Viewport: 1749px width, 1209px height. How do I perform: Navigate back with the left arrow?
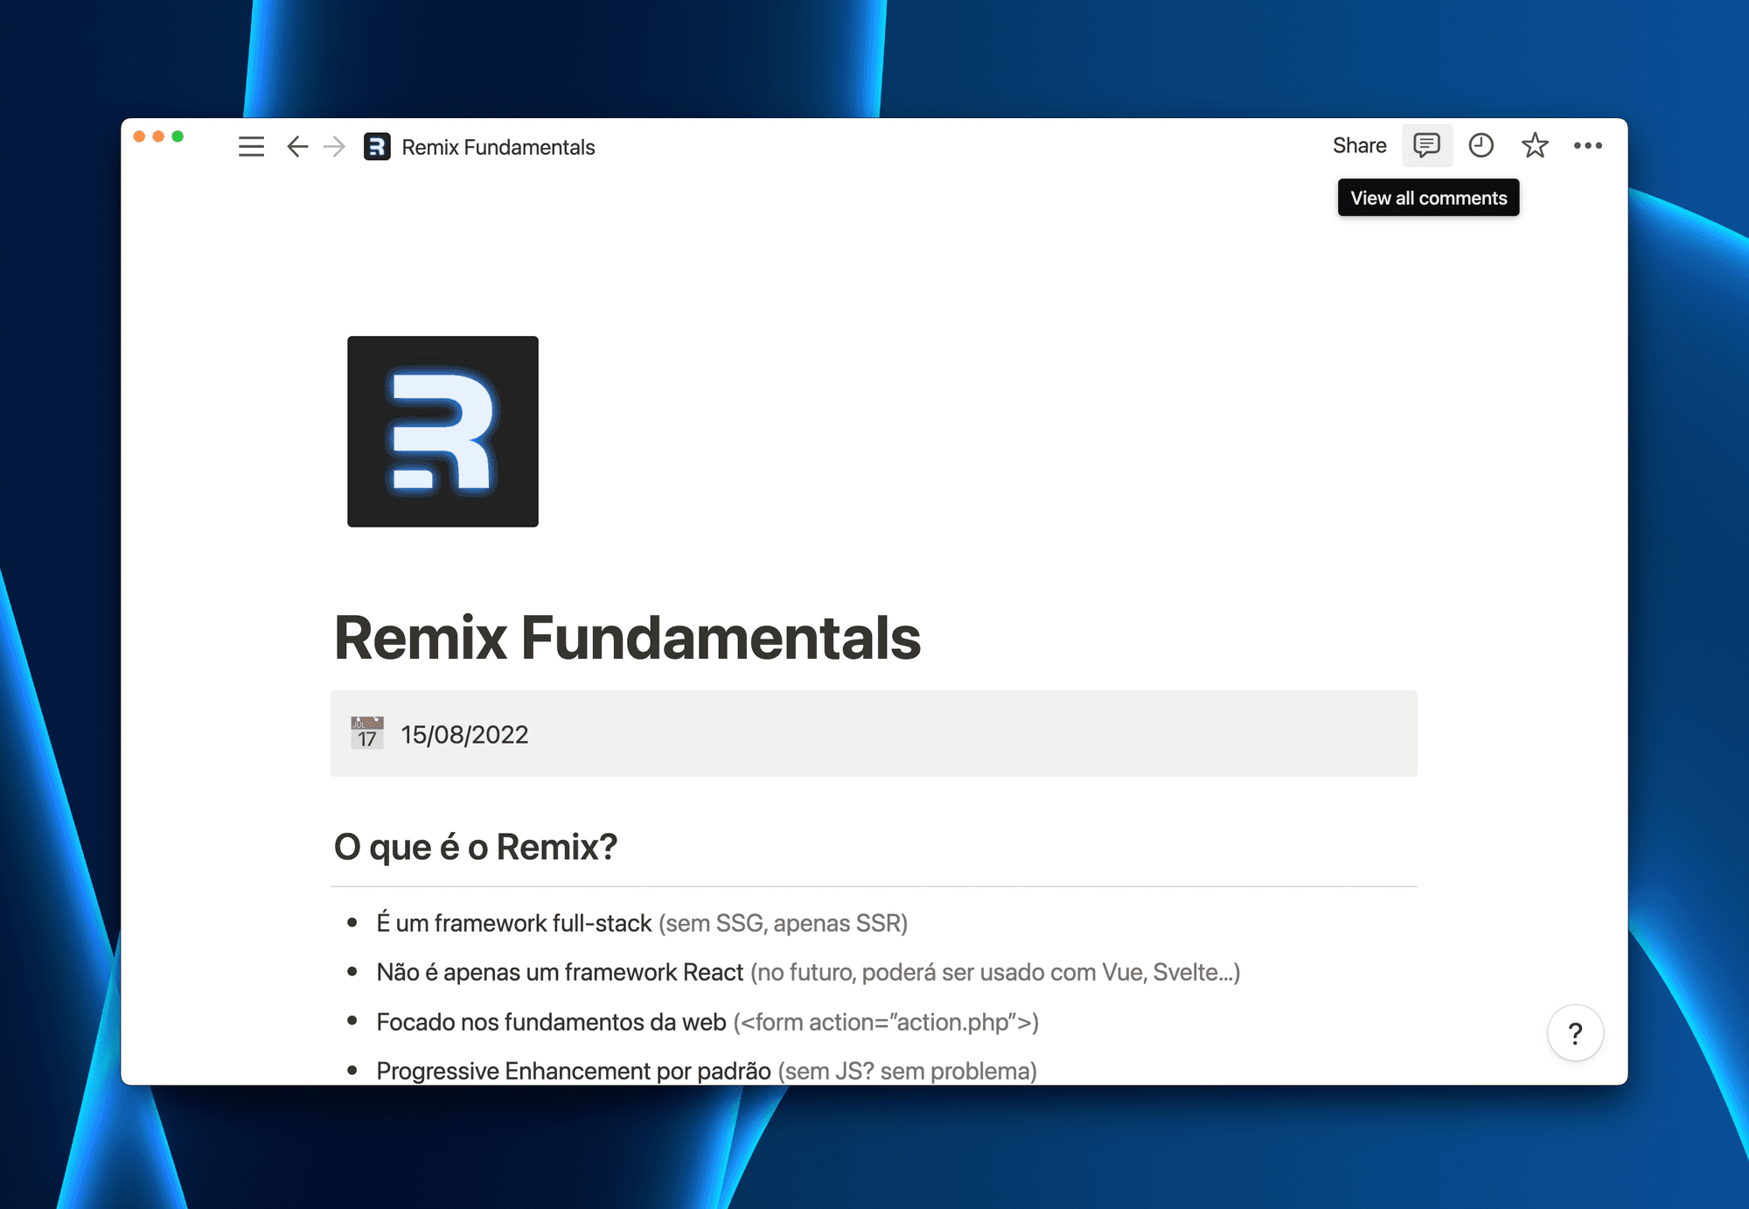(296, 147)
